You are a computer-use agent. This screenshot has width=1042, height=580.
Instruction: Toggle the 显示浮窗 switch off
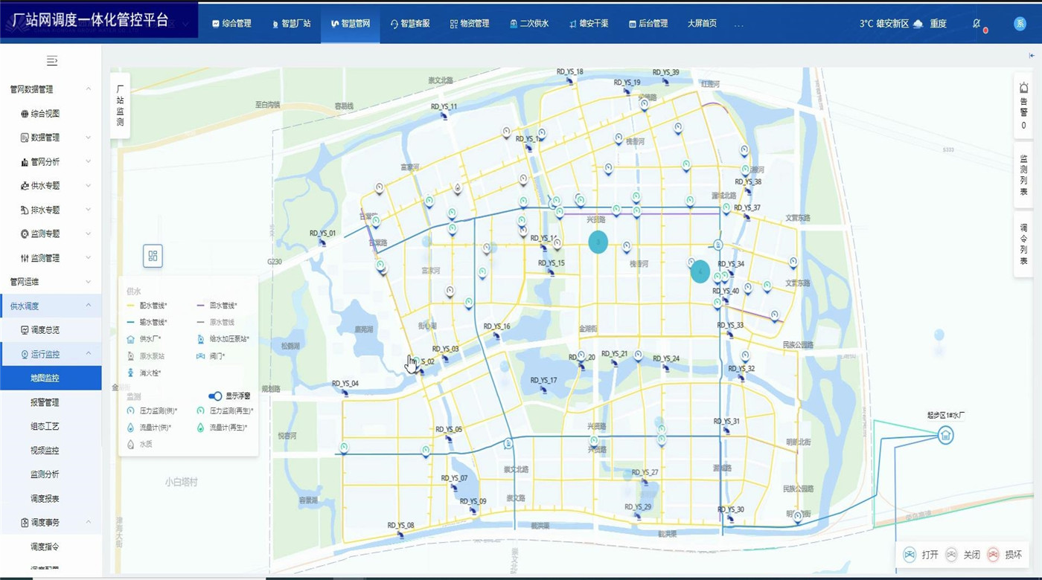[215, 396]
